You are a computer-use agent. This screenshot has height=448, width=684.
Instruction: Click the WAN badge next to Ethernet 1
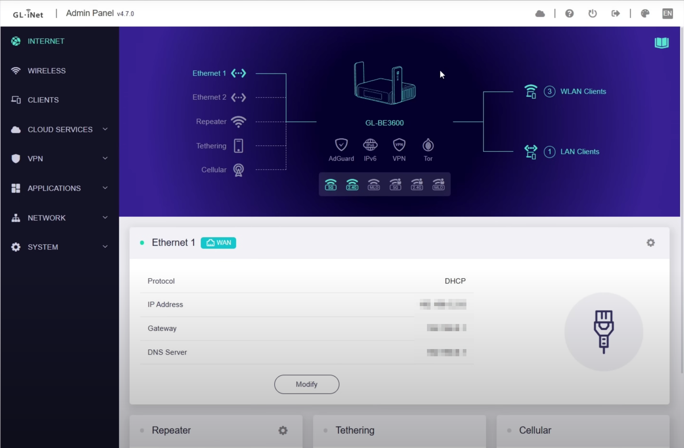pos(218,243)
